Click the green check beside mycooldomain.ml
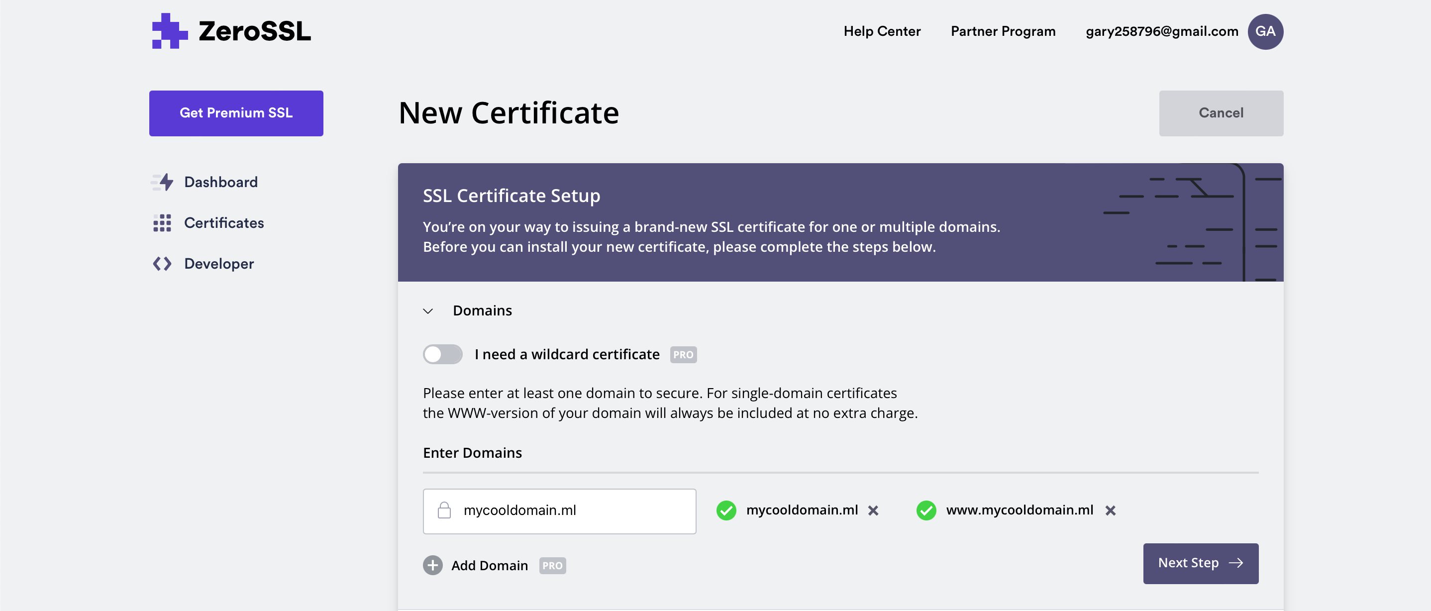 point(726,510)
